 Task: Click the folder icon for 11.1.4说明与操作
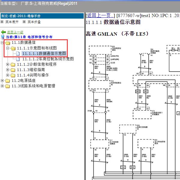(x=13, y=75)
